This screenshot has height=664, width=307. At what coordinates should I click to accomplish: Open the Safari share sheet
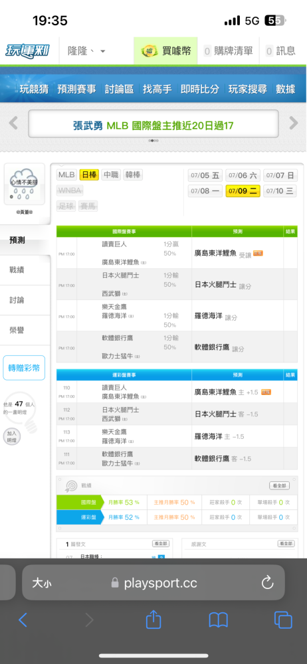coord(153,620)
